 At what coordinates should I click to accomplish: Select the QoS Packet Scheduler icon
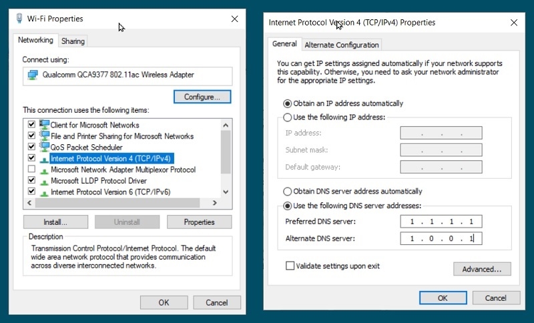(45, 147)
